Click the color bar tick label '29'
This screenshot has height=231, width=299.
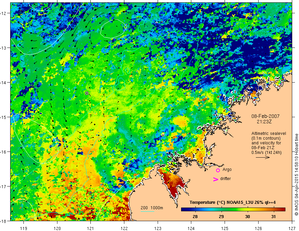(221, 217)
